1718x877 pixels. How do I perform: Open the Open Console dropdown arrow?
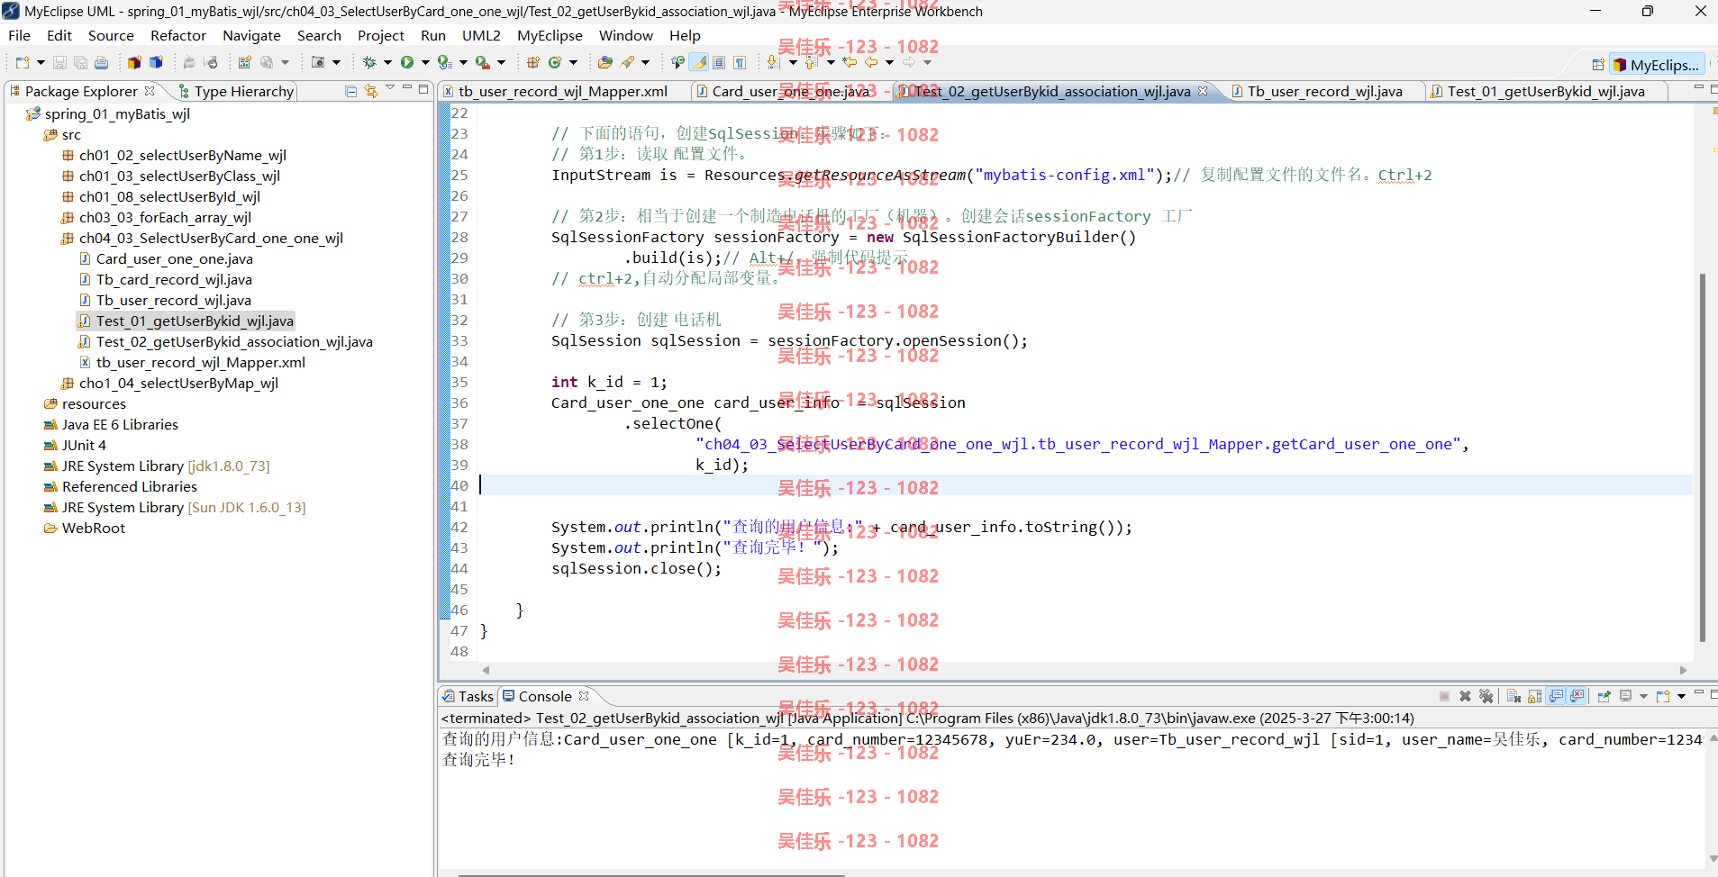point(1681,696)
